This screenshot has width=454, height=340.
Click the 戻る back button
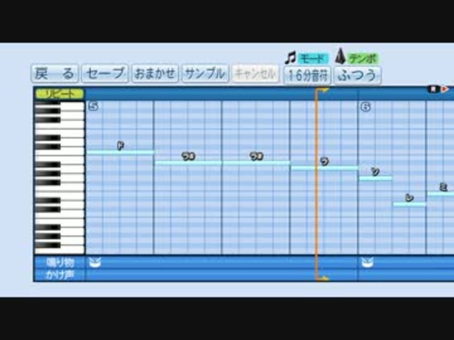[54, 74]
